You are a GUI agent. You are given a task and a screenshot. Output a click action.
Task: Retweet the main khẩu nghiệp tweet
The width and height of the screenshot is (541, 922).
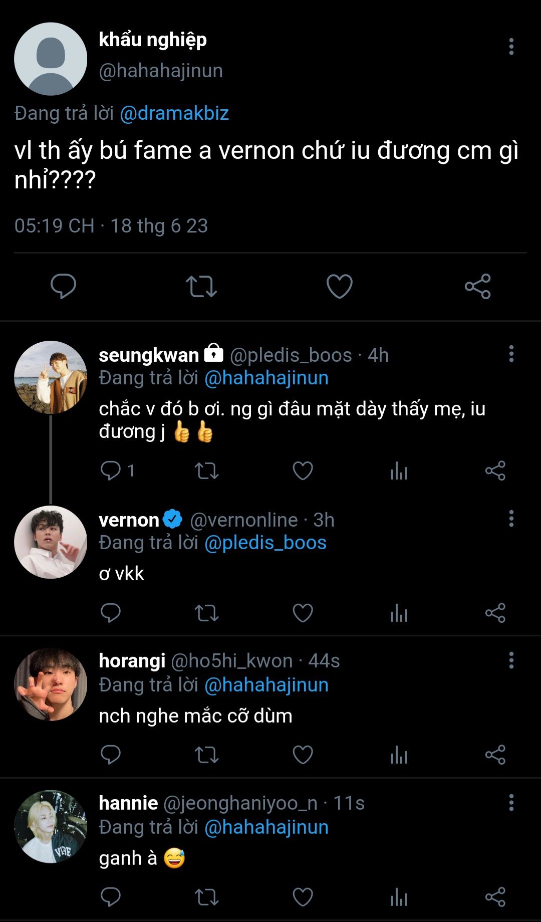[201, 286]
